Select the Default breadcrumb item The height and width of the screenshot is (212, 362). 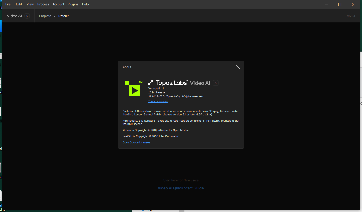point(63,16)
